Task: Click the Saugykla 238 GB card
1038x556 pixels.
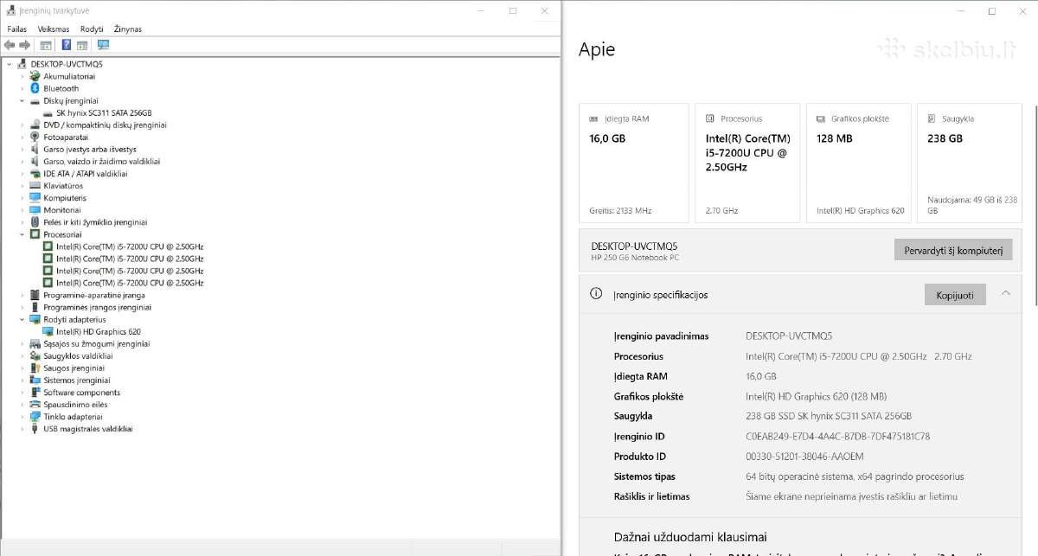Action: tap(969, 163)
